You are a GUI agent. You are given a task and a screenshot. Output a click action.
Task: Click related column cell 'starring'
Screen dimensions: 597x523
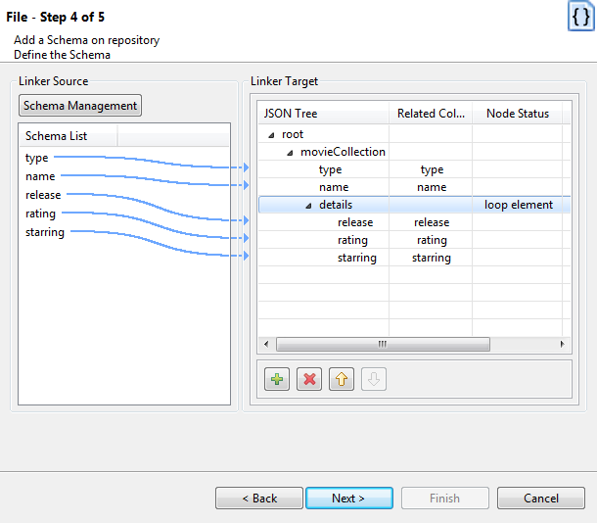coord(432,258)
